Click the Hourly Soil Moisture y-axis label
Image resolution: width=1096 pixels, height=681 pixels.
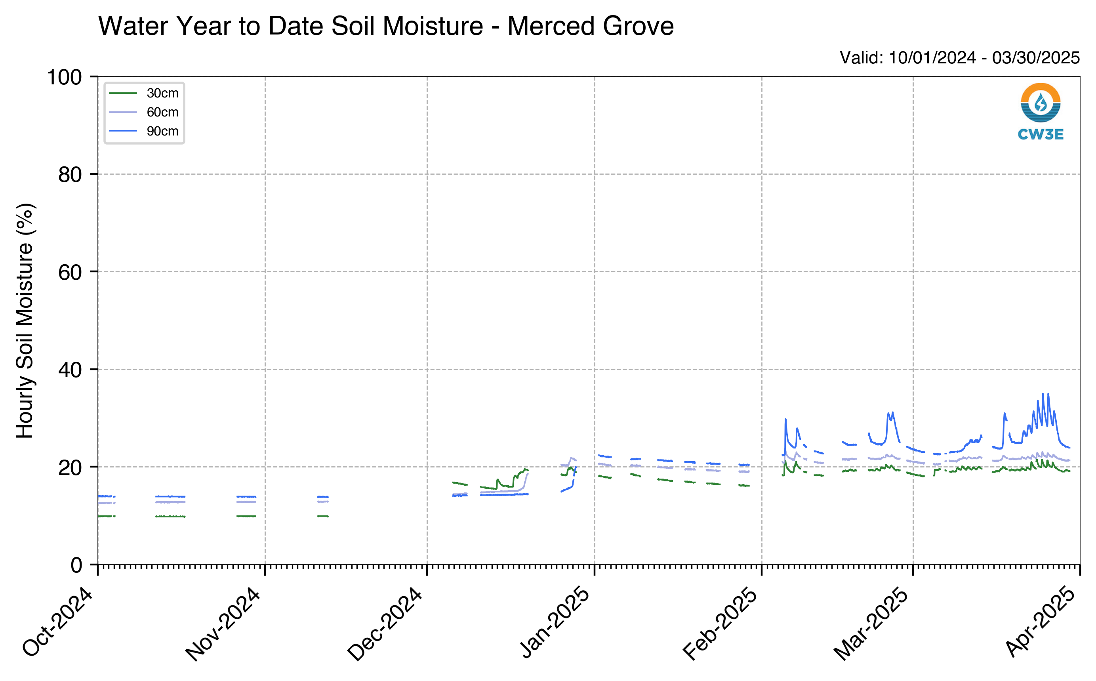(x=25, y=320)
